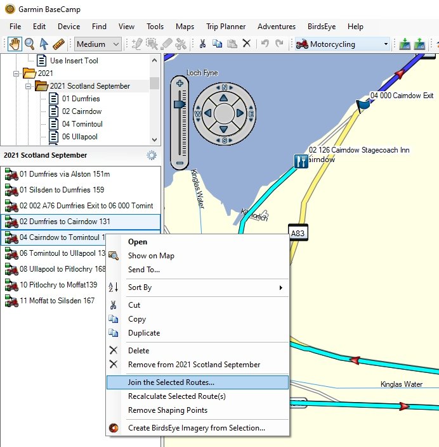Click the Send to Device icon
439x447 pixels.
point(405,44)
